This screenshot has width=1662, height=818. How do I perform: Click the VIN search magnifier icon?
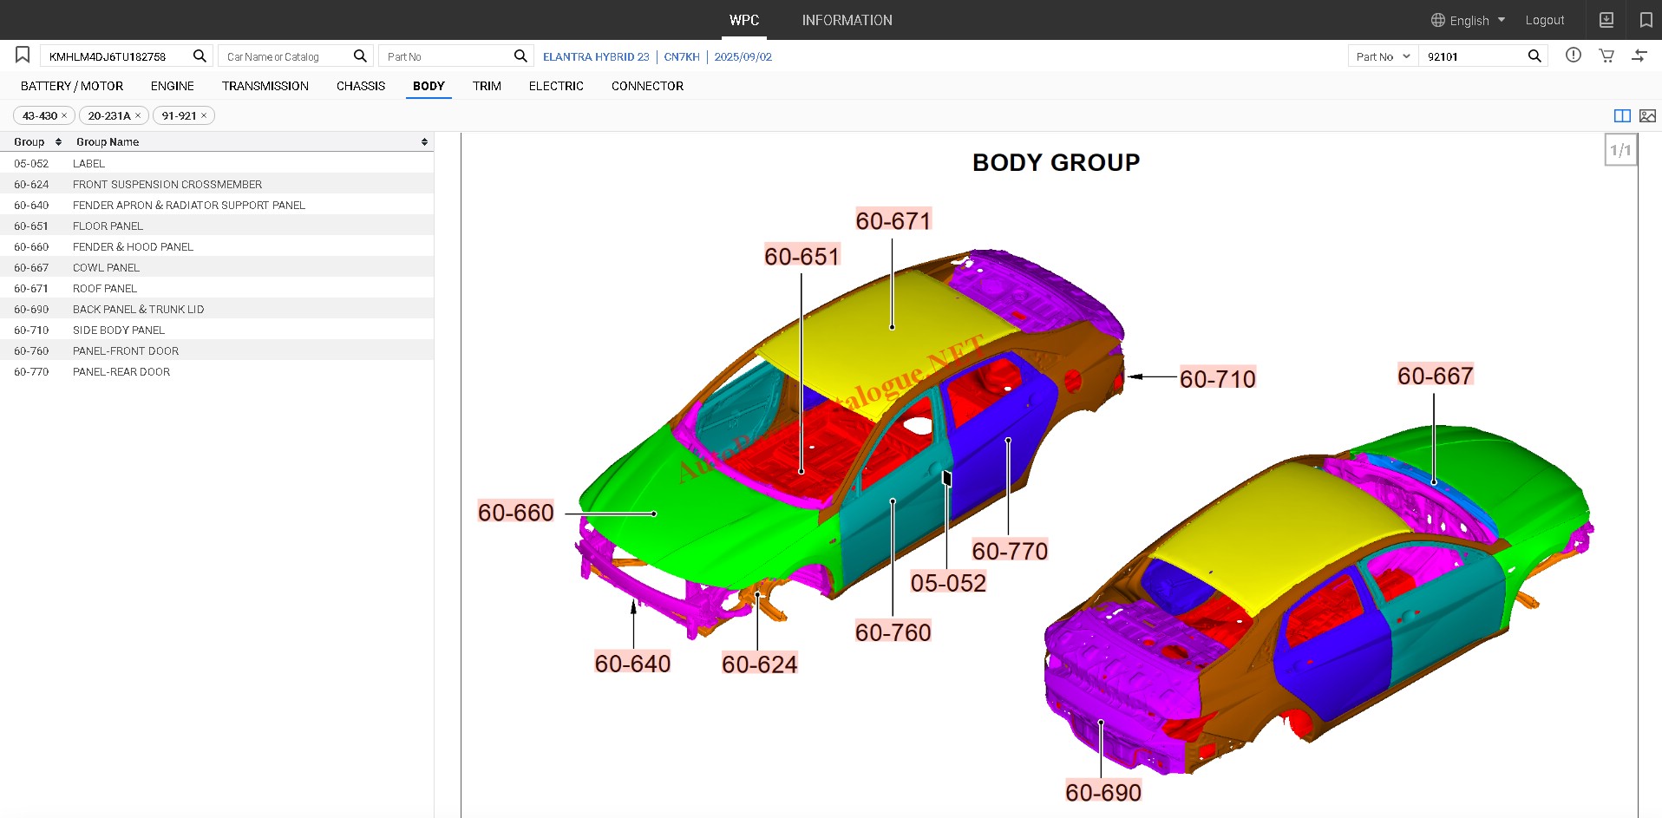tap(200, 56)
